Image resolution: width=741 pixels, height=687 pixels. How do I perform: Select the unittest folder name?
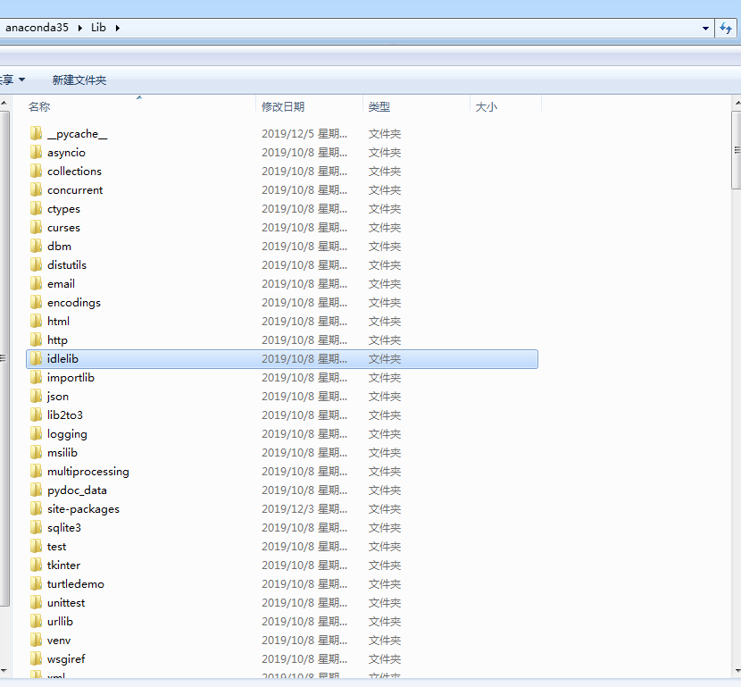click(x=66, y=603)
